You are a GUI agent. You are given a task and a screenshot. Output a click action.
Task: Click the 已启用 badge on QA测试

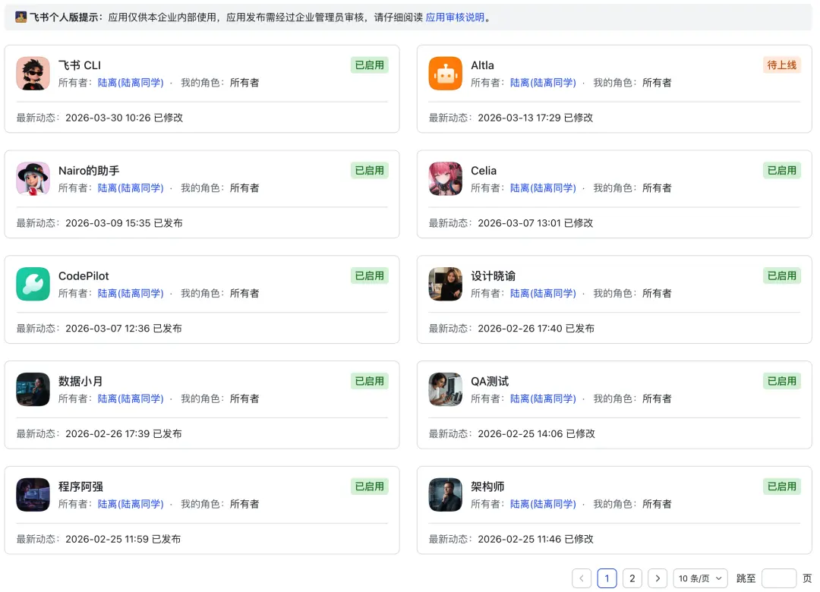coord(781,381)
